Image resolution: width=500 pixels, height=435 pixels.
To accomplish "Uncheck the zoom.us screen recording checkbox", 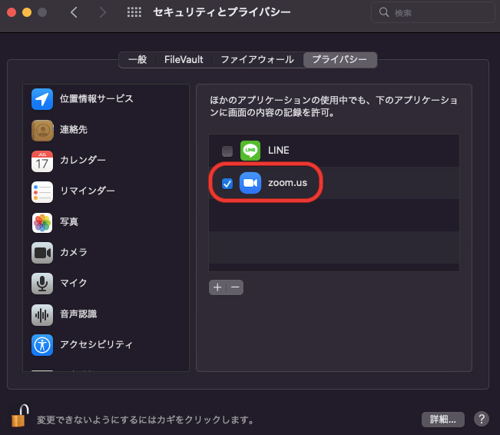I will click(227, 183).
